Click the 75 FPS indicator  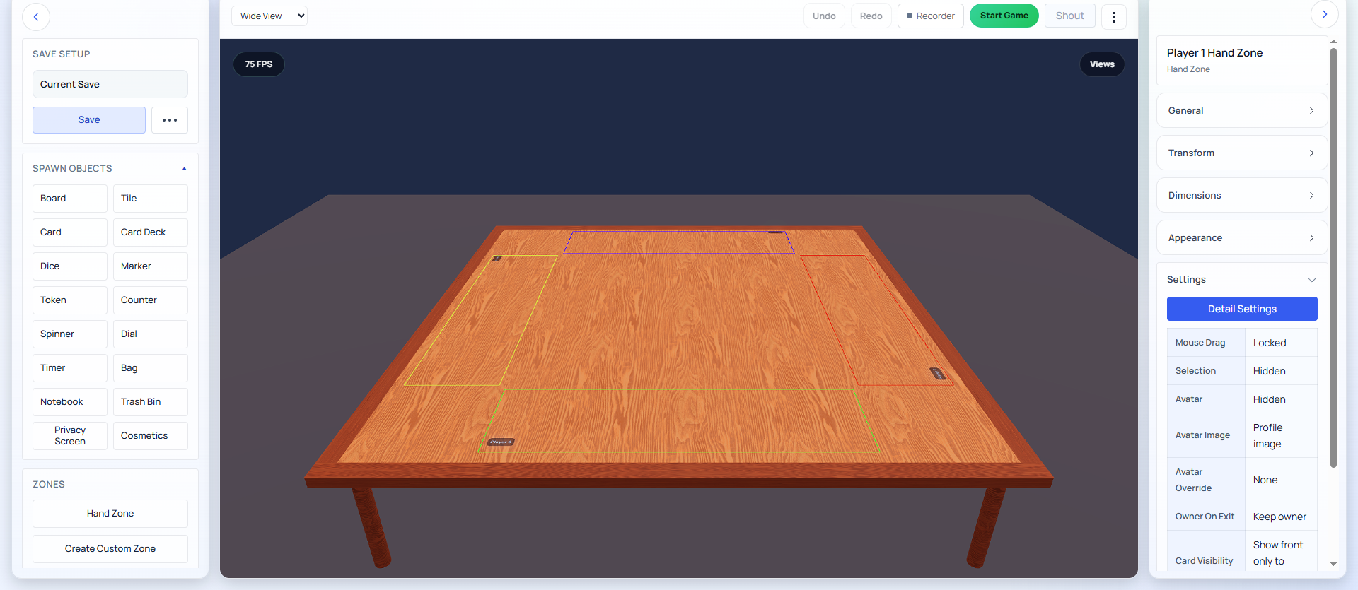point(259,64)
